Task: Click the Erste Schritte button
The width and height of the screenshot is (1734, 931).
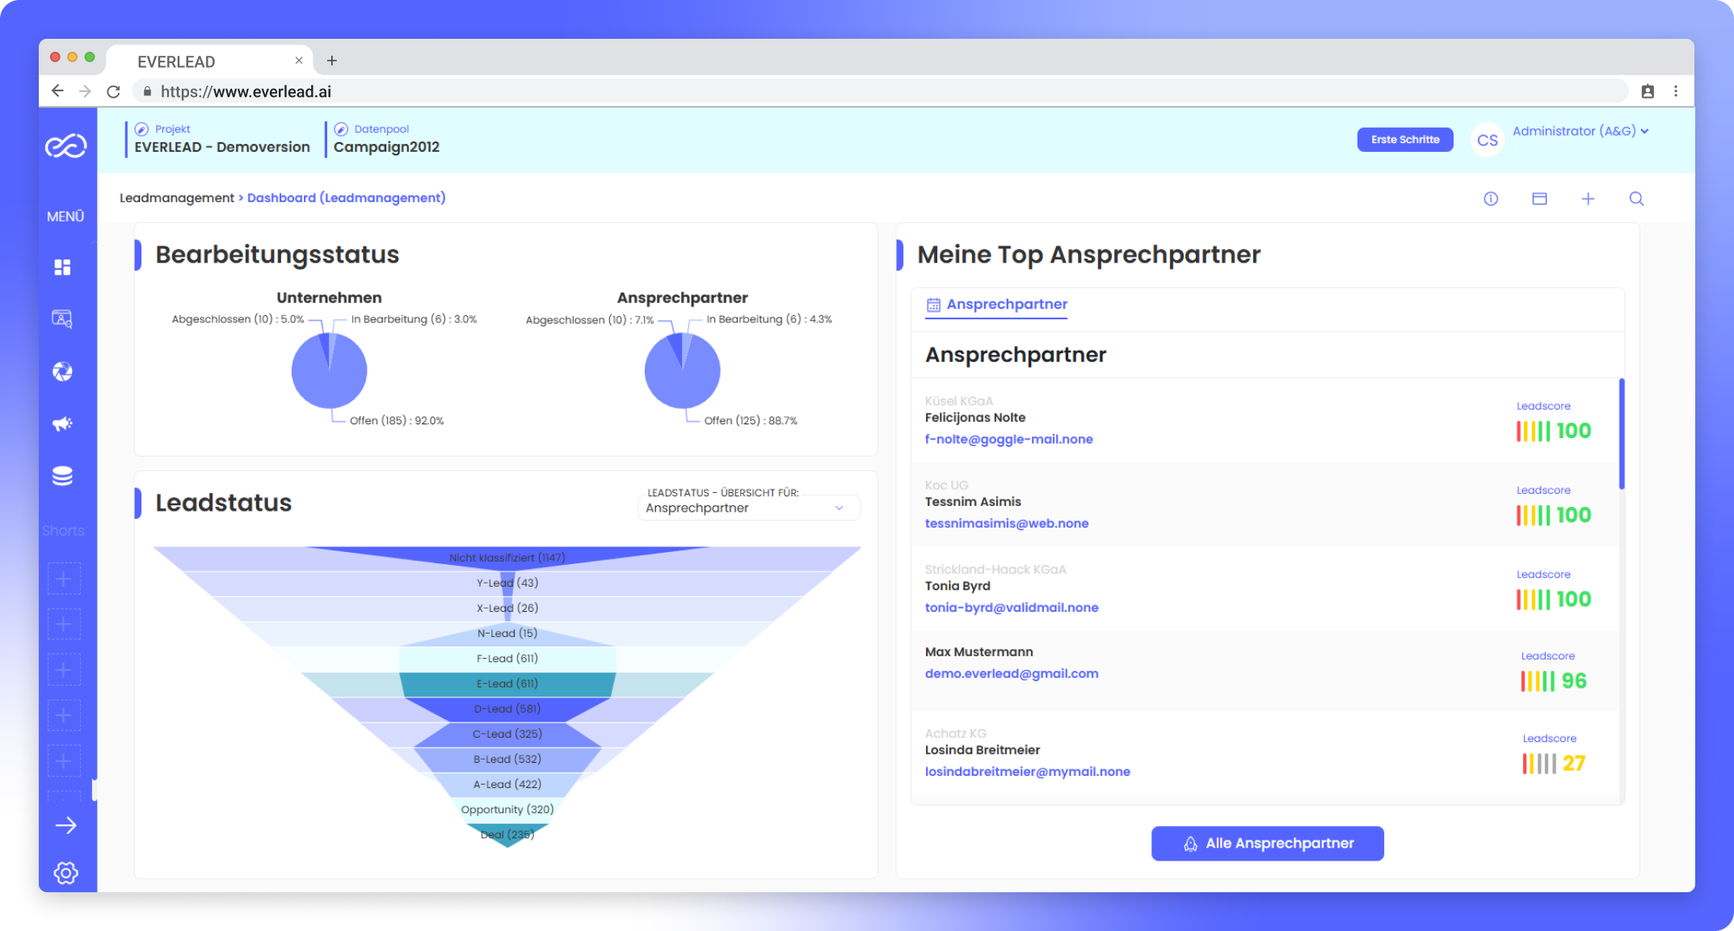Action: (x=1404, y=139)
